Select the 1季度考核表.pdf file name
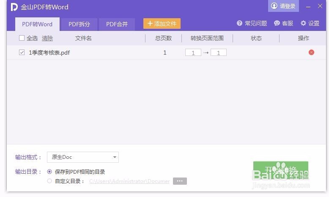 pos(49,53)
